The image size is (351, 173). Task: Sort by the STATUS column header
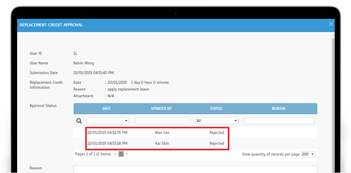216,109
